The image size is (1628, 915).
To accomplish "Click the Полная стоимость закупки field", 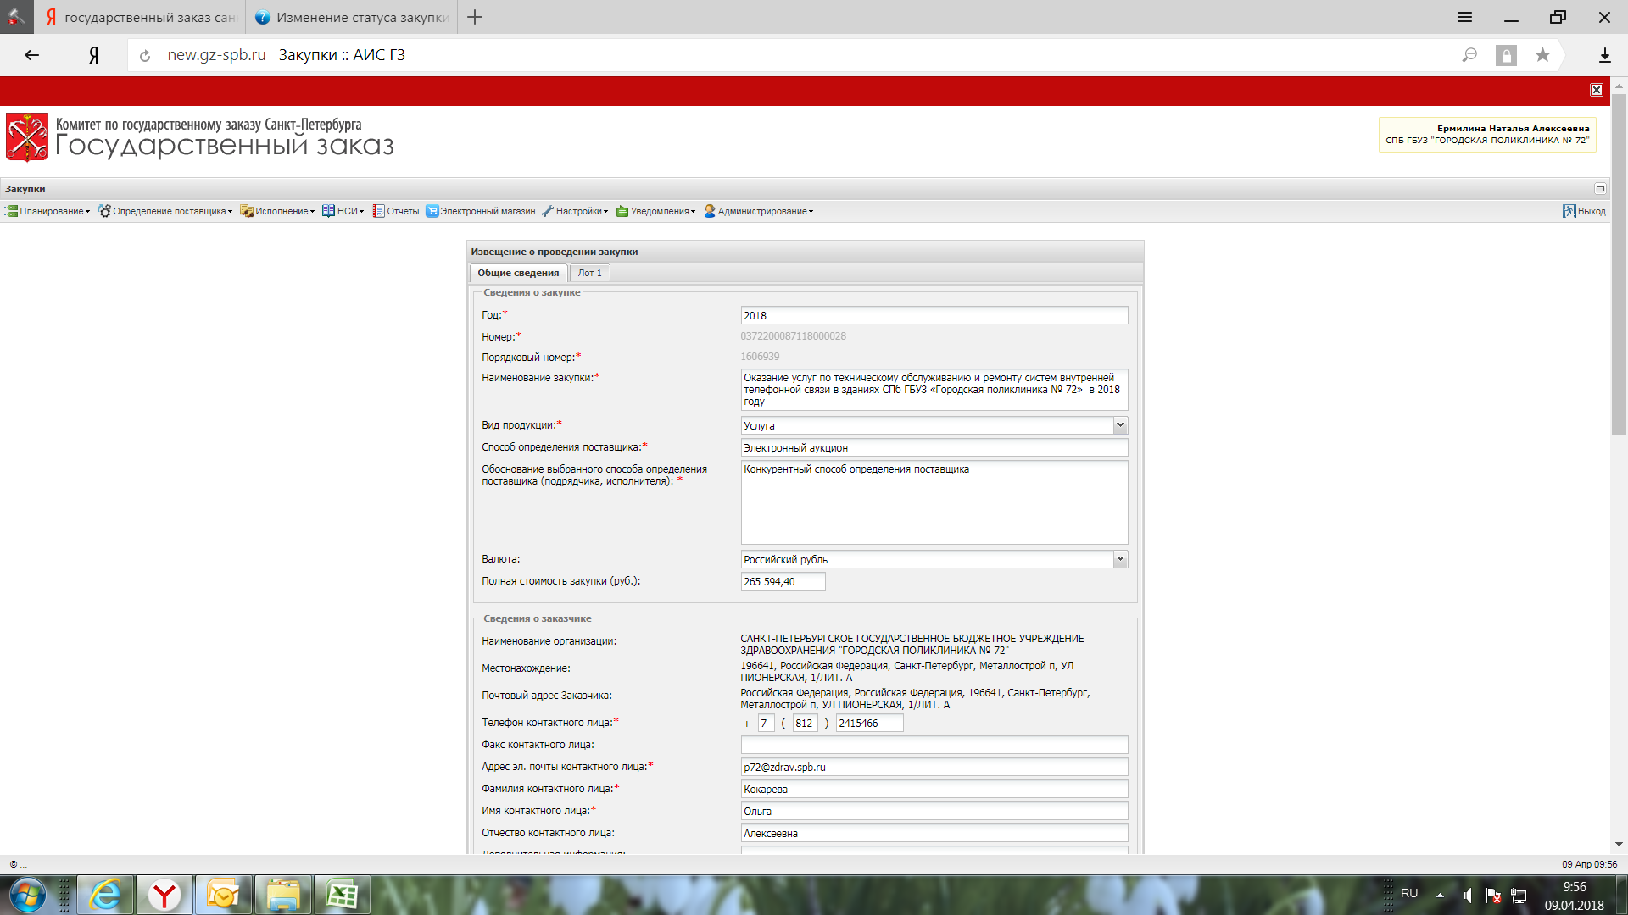I will (x=783, y=582).
